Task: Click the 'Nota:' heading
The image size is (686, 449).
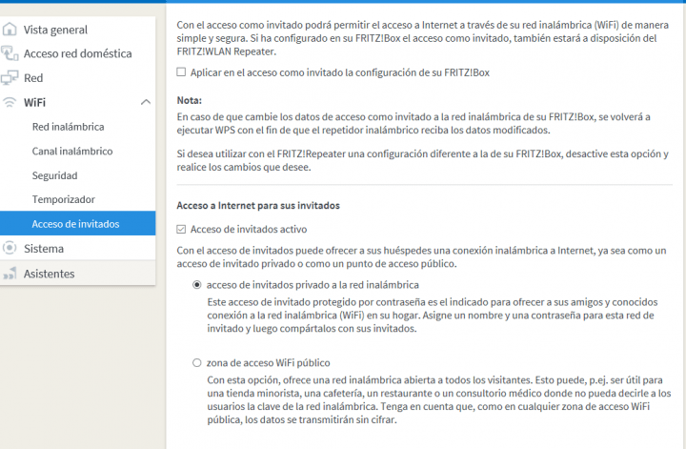Action: click(x=190, y=100)
